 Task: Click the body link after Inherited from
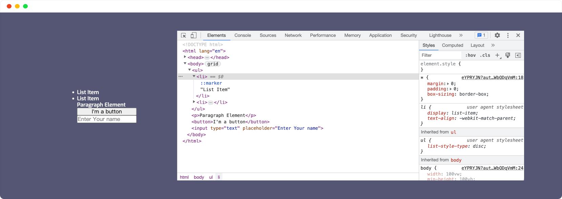pos(456,160)
